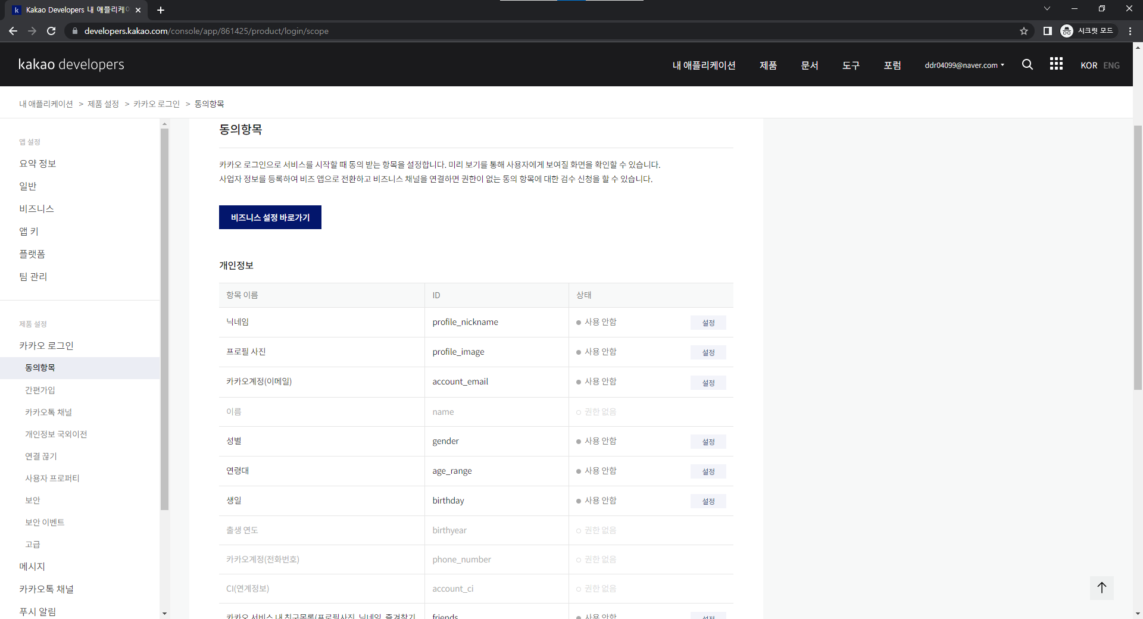The height and width of the screenshot is (619, 1143).
Task: Open the 도구 header menu
Action: 851,65
